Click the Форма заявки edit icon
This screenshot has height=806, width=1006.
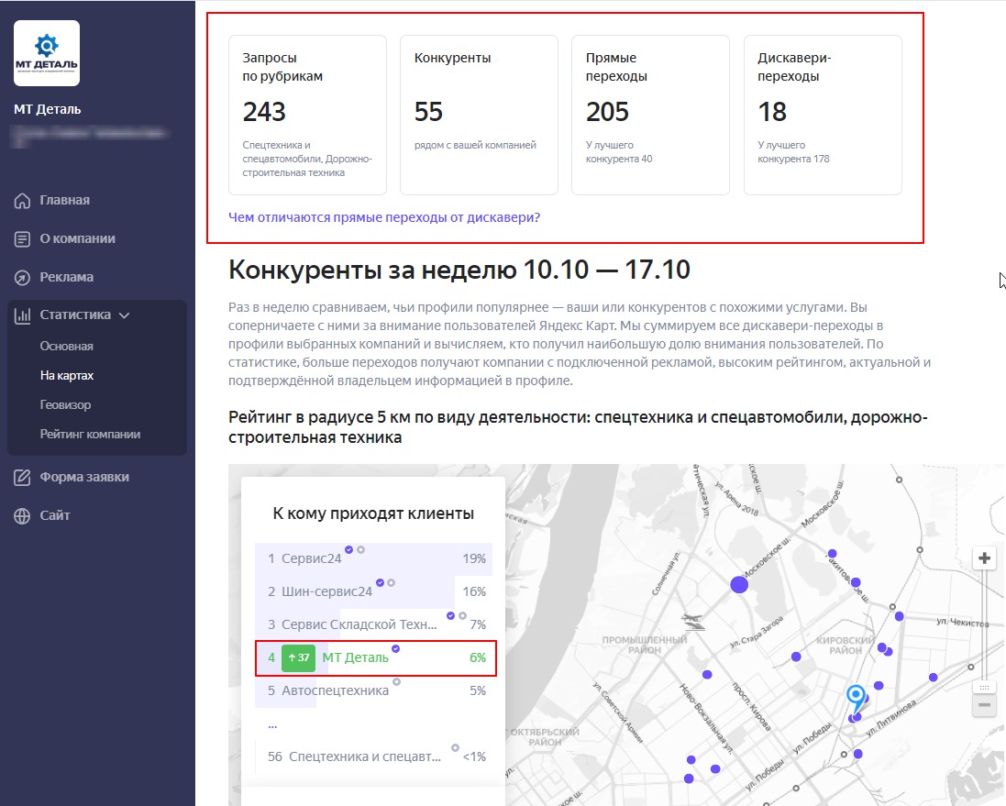[x=23, y=478]
